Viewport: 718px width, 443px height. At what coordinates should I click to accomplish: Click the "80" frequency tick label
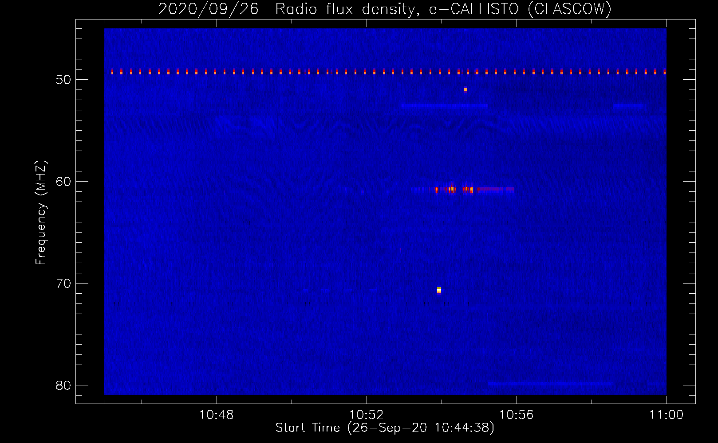63,385
